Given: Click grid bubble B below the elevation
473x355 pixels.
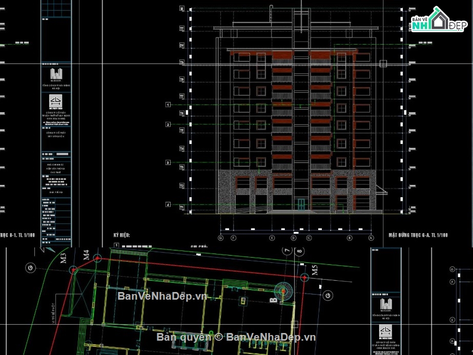Looking at the screenshot, I should pyautogui.click(x=349, y=238).
